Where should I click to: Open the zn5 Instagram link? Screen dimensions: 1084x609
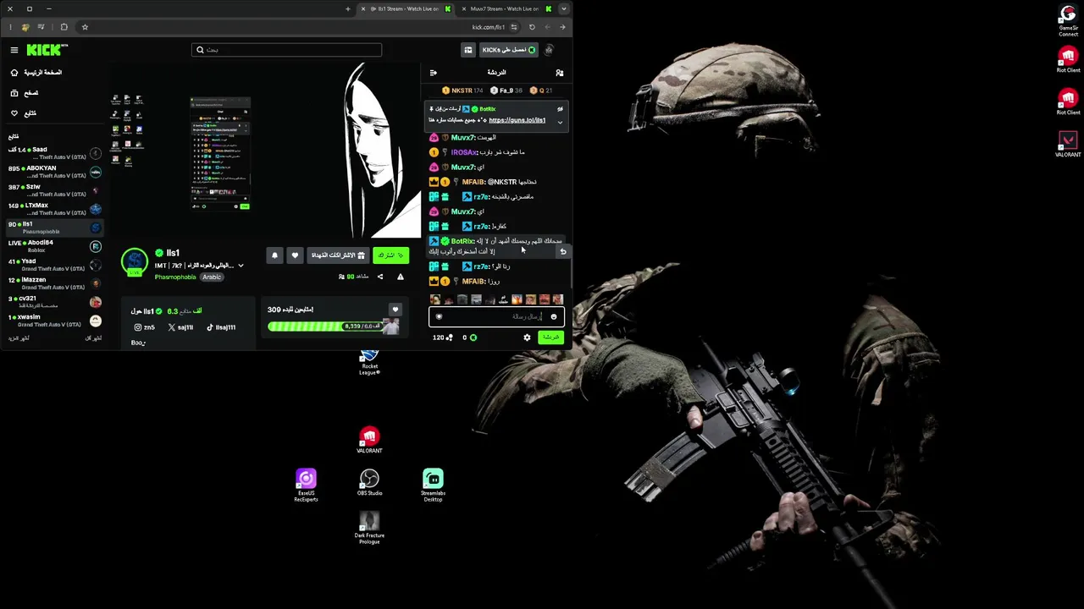pyautogui.click(x=145, y=327)
